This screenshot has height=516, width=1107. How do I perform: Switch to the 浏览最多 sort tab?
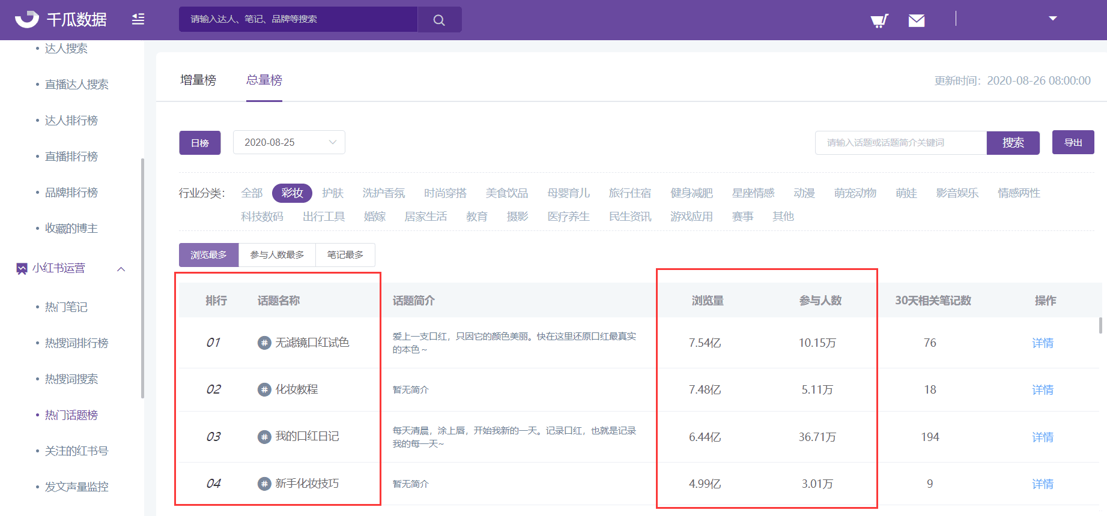(x=209, y=255)
